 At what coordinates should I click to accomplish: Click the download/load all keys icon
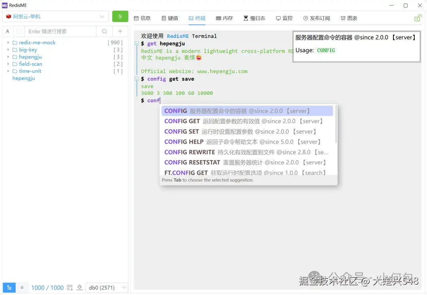[79, 287]
